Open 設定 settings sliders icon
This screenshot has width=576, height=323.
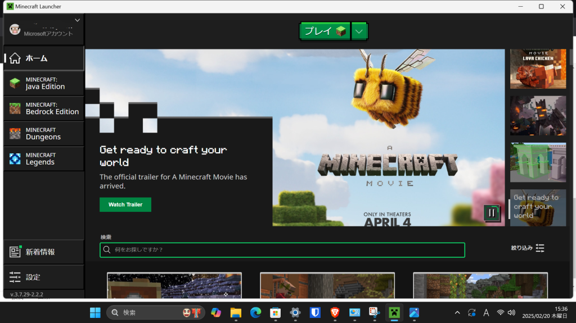click(15, 277)
